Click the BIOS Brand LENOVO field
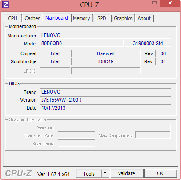The width and height of the screenshot is (181, 180). pos(105,92)
